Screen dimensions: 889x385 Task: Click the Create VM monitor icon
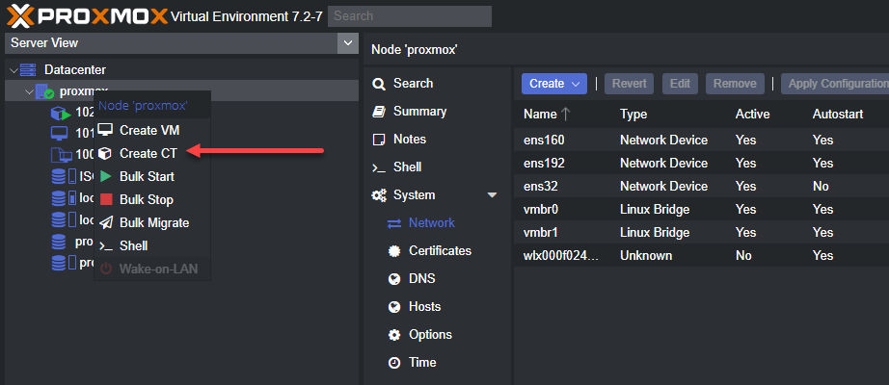(x=105, y=130)
